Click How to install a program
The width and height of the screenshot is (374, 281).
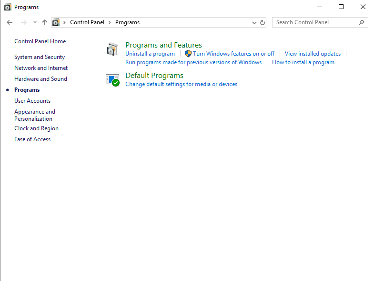coord(303,62)
